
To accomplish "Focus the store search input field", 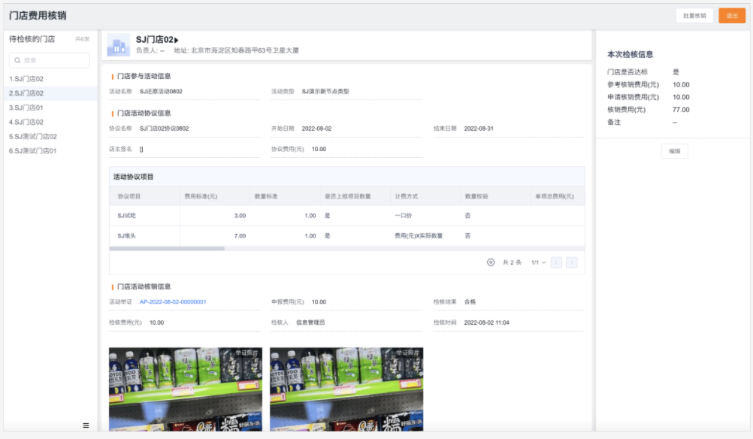I will coord(50,61).
